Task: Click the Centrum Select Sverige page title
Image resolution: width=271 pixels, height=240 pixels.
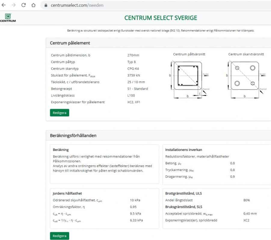Action: [x=161, y=18]
